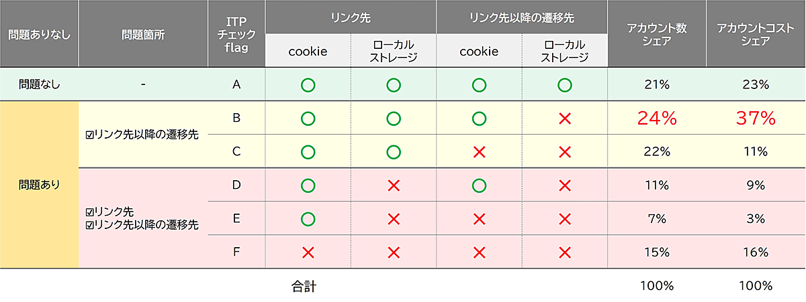
Task: Click the 問題あり yellow category cell
Action: pos(40,185)
